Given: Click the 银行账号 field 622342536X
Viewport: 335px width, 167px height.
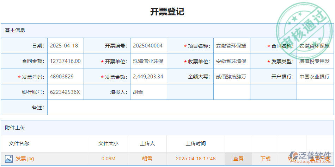Looking at the screenshot, I should click(65, 92).
